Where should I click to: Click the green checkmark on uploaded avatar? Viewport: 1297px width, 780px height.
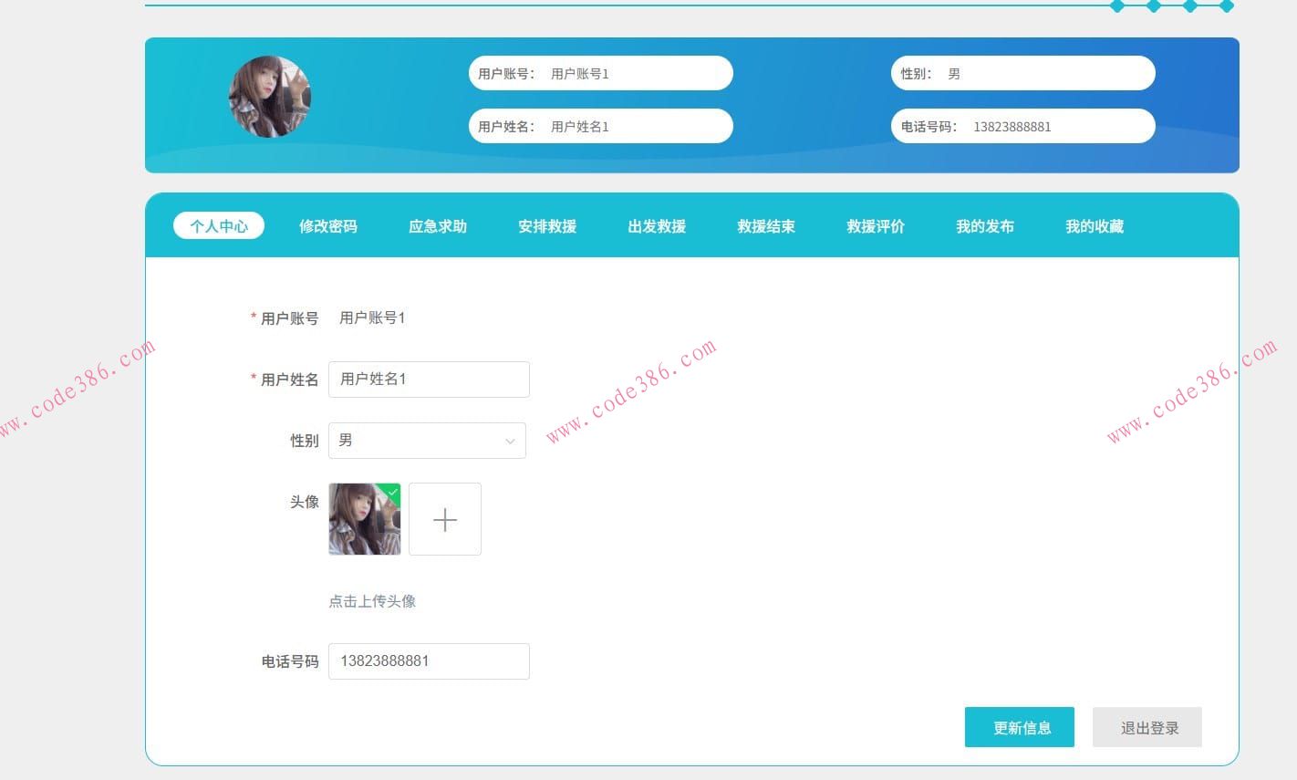(x=392, y=493)
